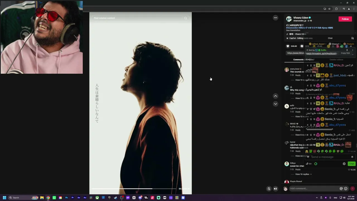357x201 pixels.
Task: Click the Copy link button
Action: (x=345, y=53)
